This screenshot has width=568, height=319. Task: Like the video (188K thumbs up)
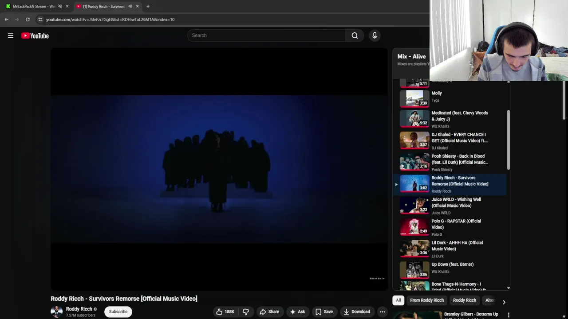tap(225, 311)
